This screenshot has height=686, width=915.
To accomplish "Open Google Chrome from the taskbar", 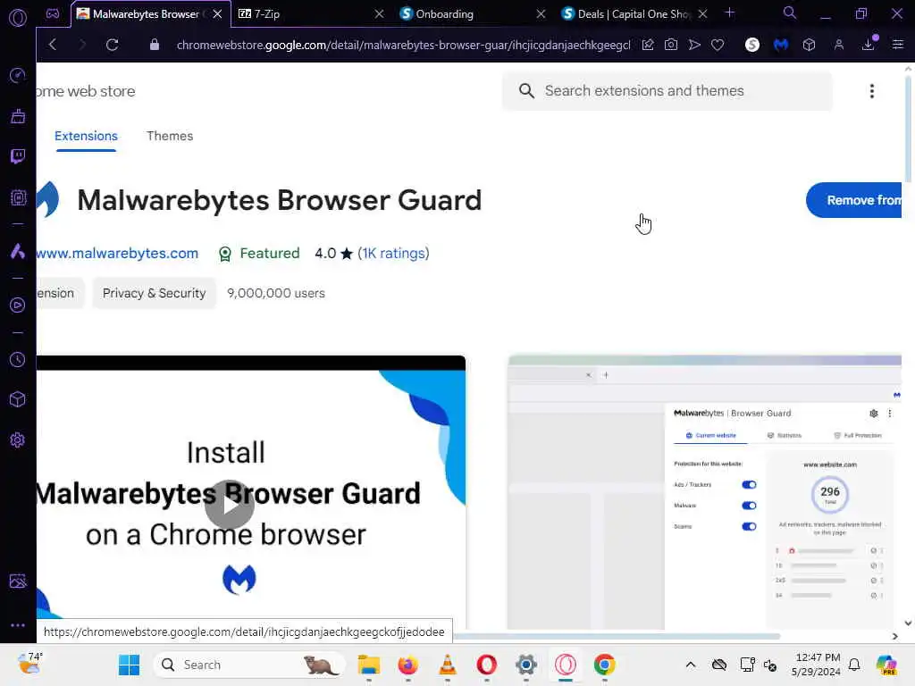I will (605, 665).
